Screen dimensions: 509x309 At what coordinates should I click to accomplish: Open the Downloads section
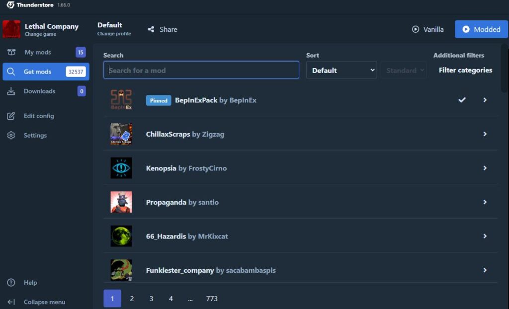point(39,91)
